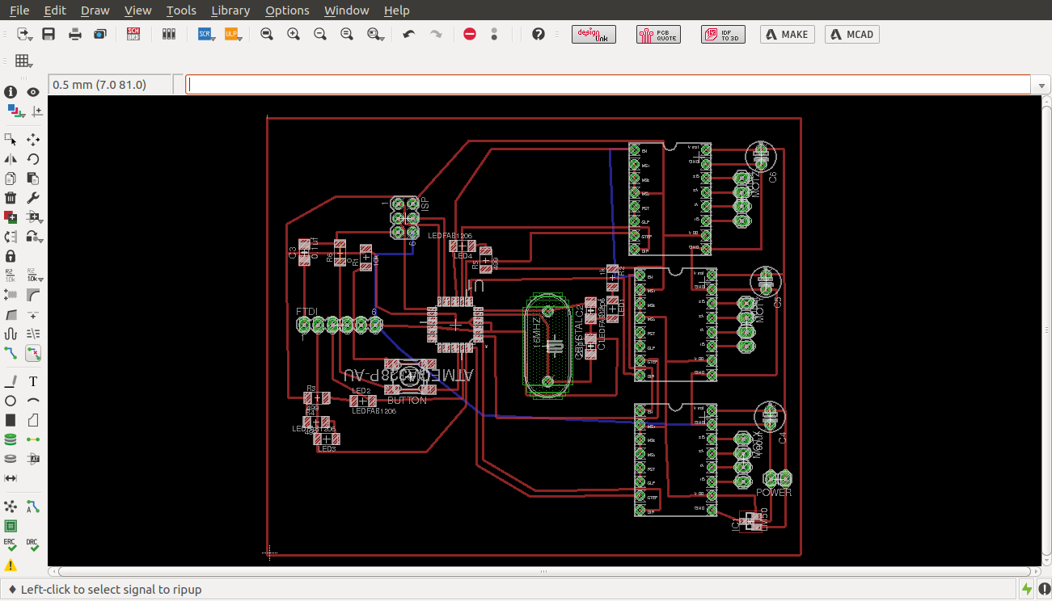Select the Delete trash can tool
Image resolution: width=1052 pixels, height=601 pixels.
click(11, 198)
